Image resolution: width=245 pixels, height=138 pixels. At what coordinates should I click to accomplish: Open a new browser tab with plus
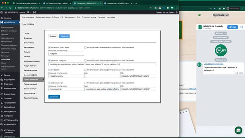point(136,3)
